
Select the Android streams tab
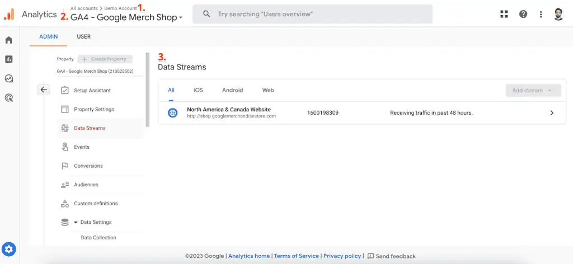[232, 90]
